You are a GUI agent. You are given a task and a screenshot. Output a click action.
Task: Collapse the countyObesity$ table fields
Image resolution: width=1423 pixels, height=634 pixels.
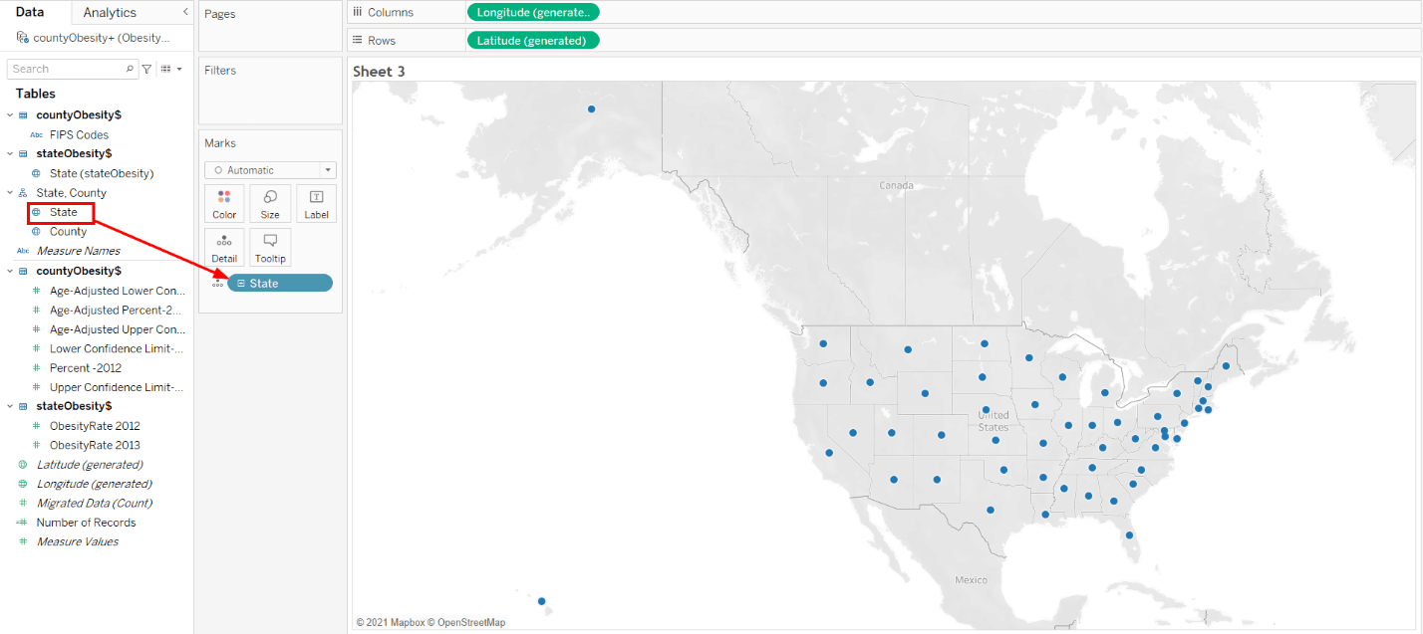coord(8,270)
